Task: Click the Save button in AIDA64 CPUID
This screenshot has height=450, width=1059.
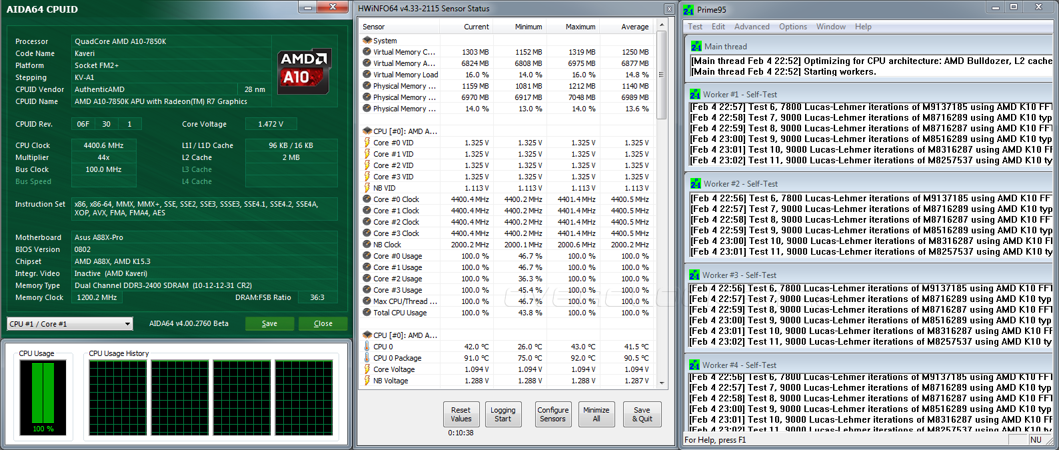Action: pos(270,323)
